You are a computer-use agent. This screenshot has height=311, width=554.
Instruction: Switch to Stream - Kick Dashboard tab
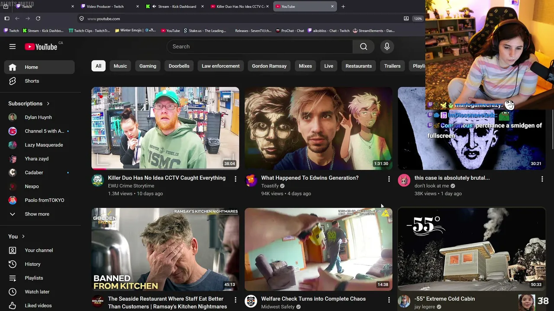pyautogui.click(x=174, y=6)
